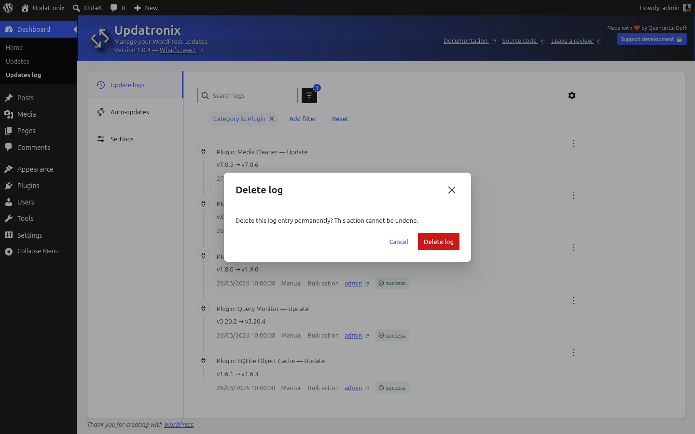Viewport: 695px width, 434px height.
Task: Confirm with the Delete log button
Action: click(x=438, y=242)
